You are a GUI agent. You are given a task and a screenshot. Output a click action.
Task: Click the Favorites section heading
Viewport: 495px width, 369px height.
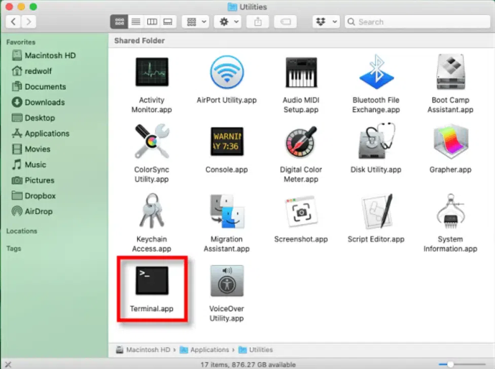[x=21, y=42]
